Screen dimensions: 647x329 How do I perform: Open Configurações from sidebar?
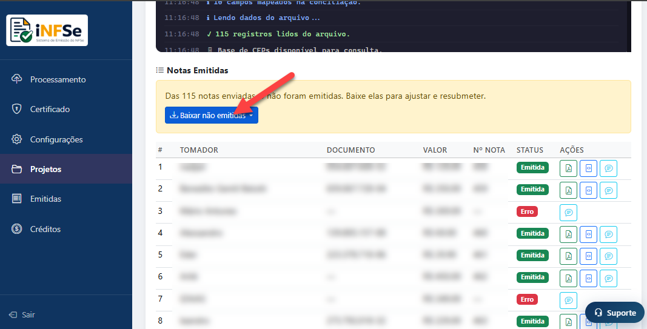click(x=56, y=139)
